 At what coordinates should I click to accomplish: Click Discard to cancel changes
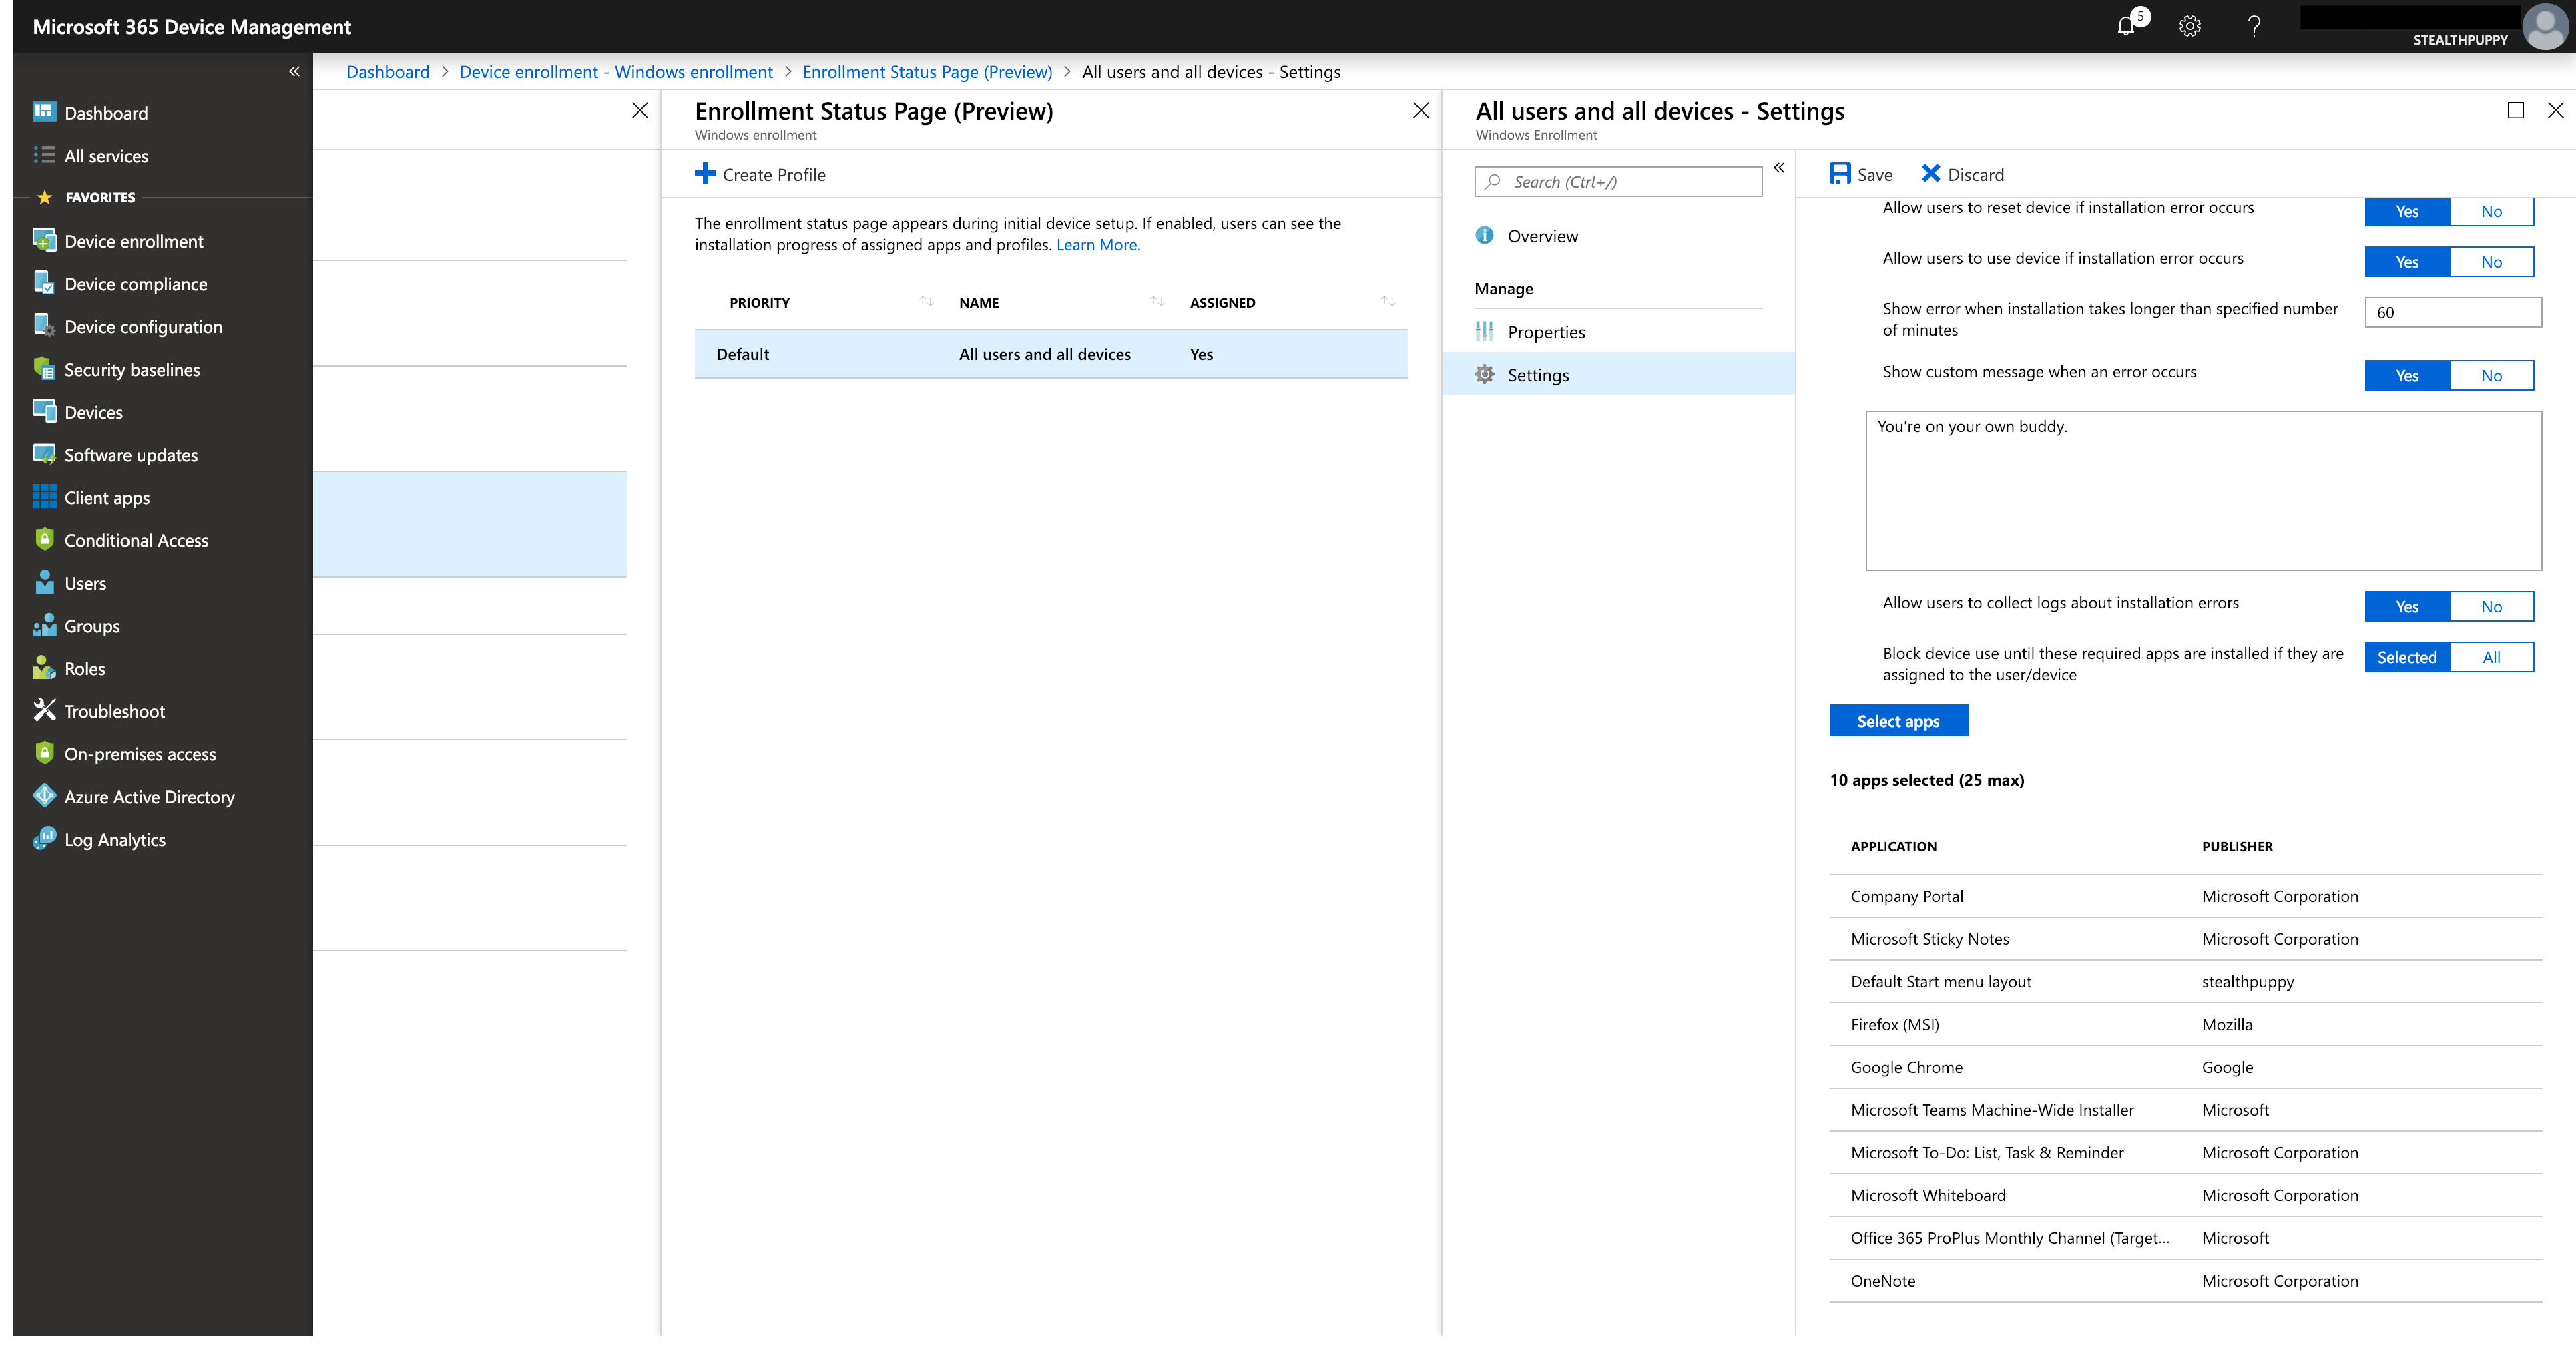[1961, 174]
